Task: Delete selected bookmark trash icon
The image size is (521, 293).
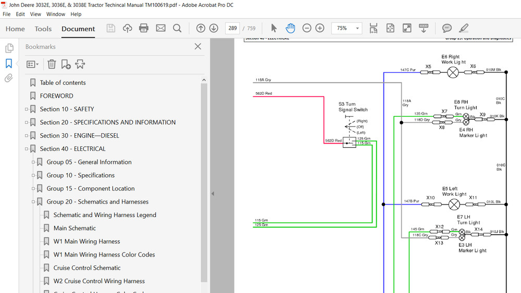Action: coord(52,64)
